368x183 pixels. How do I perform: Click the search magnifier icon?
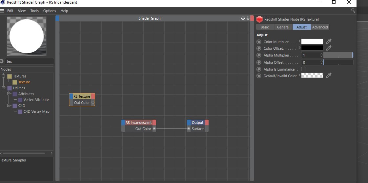pos(353,10)
